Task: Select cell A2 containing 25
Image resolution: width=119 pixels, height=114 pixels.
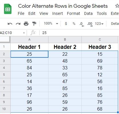Action: coord(30,54)
